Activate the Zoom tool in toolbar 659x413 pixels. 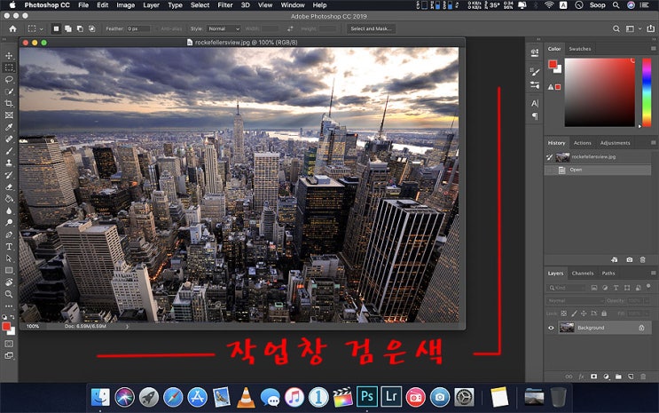[9, 294]
